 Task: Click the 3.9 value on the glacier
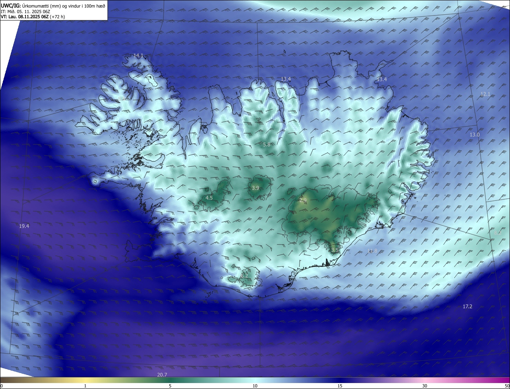click(x=256, y=188)
